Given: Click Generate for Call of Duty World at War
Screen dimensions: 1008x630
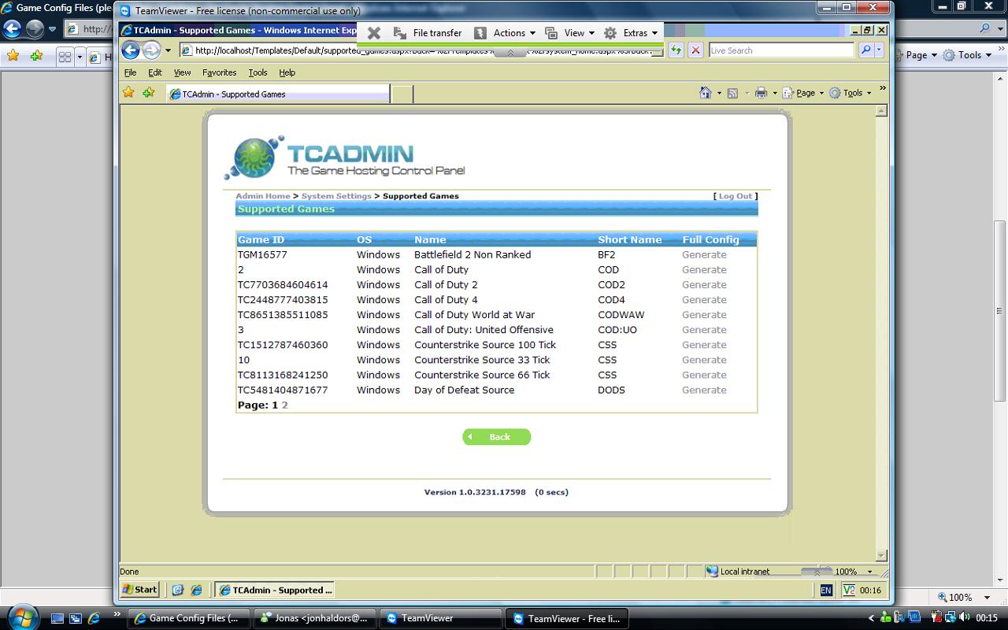Looking at the screenshot, I should [x=704, y=314].
